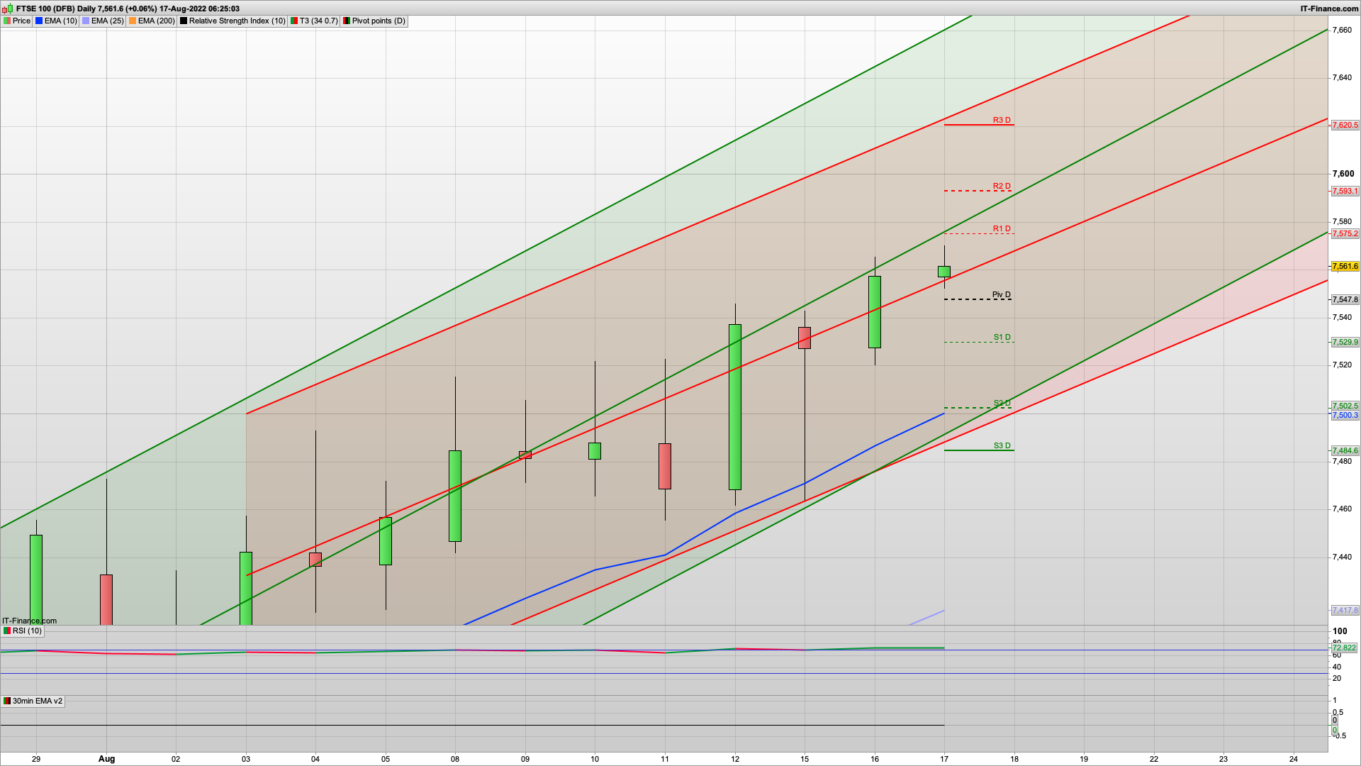
Task: Open the 30min EMA v2 panel label
Action: (x=33, y=701)
